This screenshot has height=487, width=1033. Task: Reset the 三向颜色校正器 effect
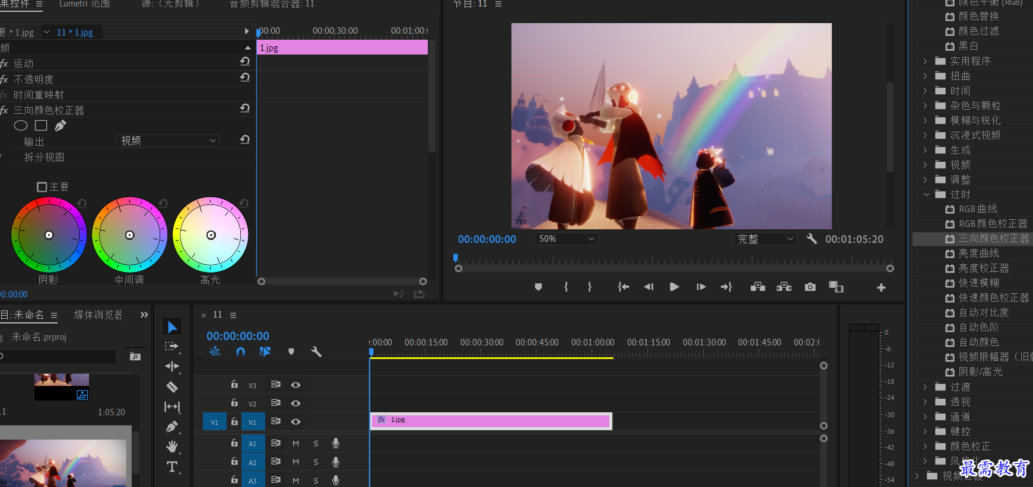coord(244,108)
